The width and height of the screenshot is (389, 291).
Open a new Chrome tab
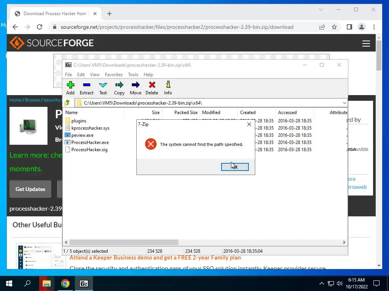pyautogui.click(x=109, y=14)
